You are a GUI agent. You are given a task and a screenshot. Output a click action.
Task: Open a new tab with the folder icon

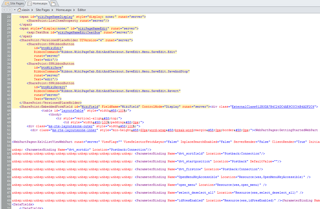(53, 4)
